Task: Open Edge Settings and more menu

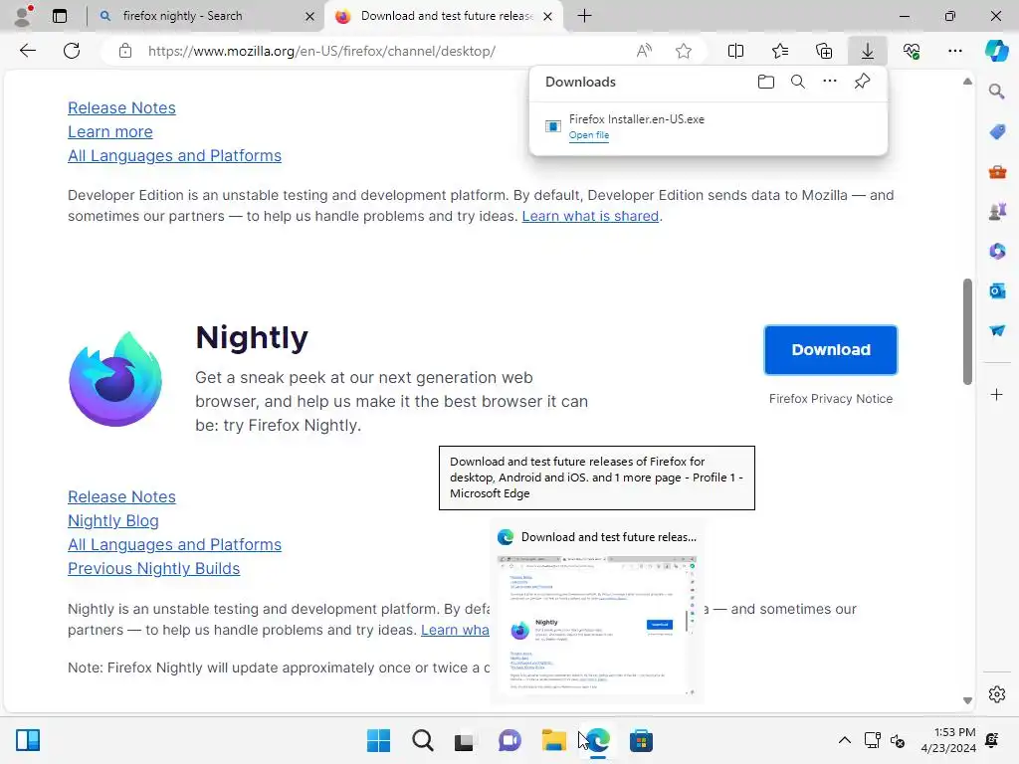Action: (955, 51)
